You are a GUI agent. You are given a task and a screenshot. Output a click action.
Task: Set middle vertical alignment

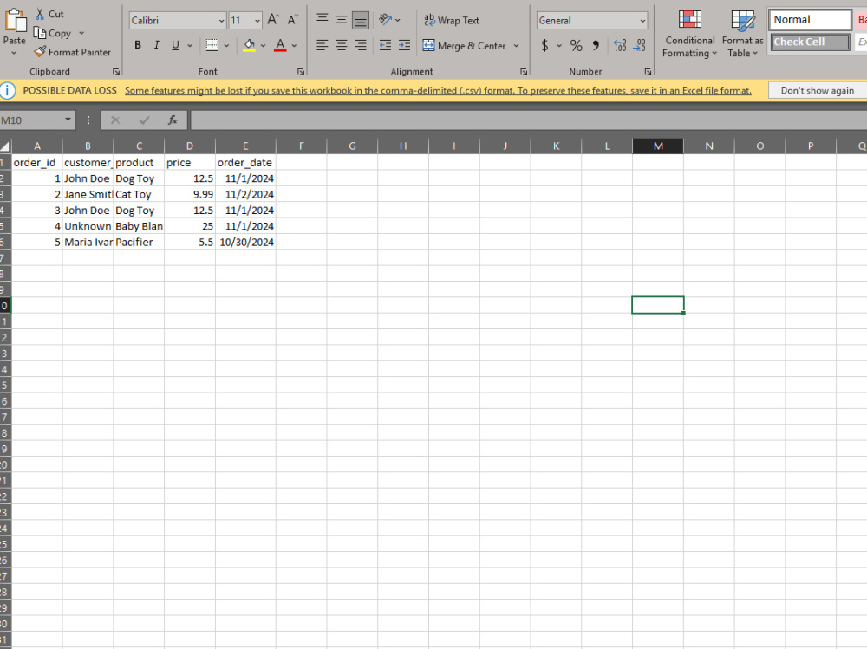[342, 20]
